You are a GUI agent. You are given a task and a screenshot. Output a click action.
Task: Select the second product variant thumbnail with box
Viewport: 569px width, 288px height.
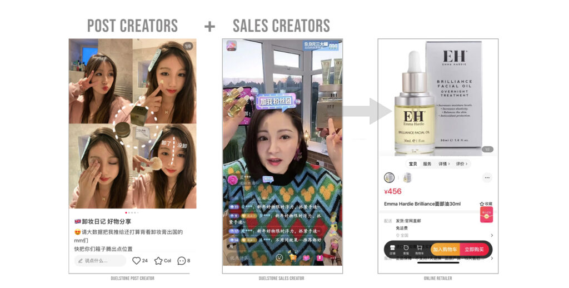tap(407, 177)
